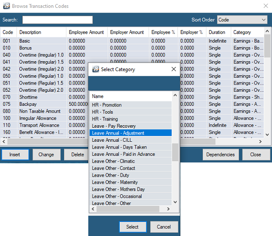
Task: Click the category list scroll-up arrow
Action: tap(175, 95)
